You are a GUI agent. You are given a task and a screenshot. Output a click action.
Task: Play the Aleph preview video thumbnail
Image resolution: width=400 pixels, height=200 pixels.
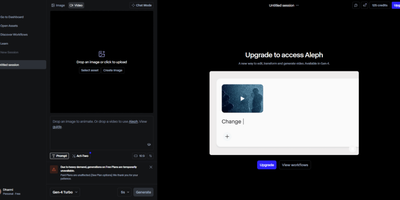coord(242,98)
